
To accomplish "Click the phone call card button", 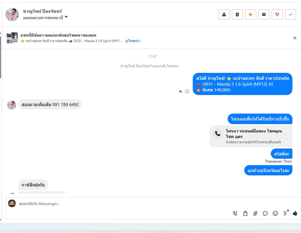I will [x=251, y=136].
